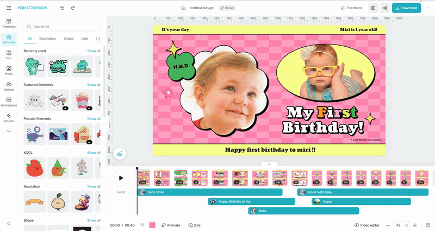435x231 pixels.
Task: Click the save icon in top bar
Action: 372,8
